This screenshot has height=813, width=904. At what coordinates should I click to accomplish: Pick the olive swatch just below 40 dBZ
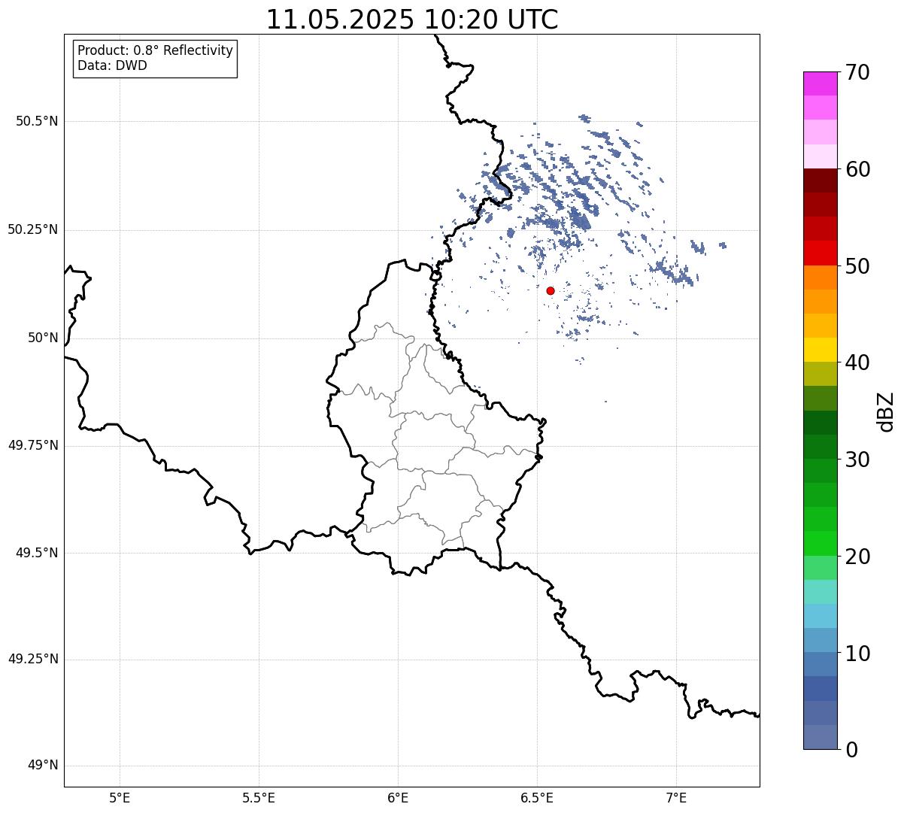821,374
